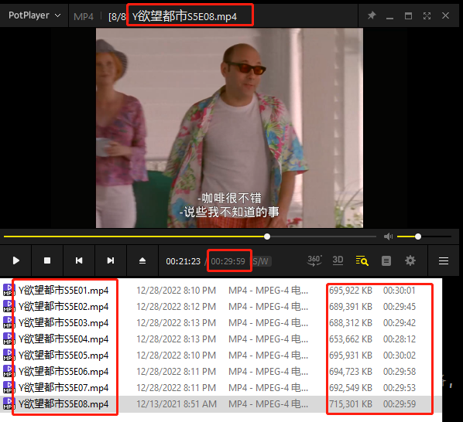
Task: Select file Y欲望都市S5E04.mp4
Action: coord(63,339)
